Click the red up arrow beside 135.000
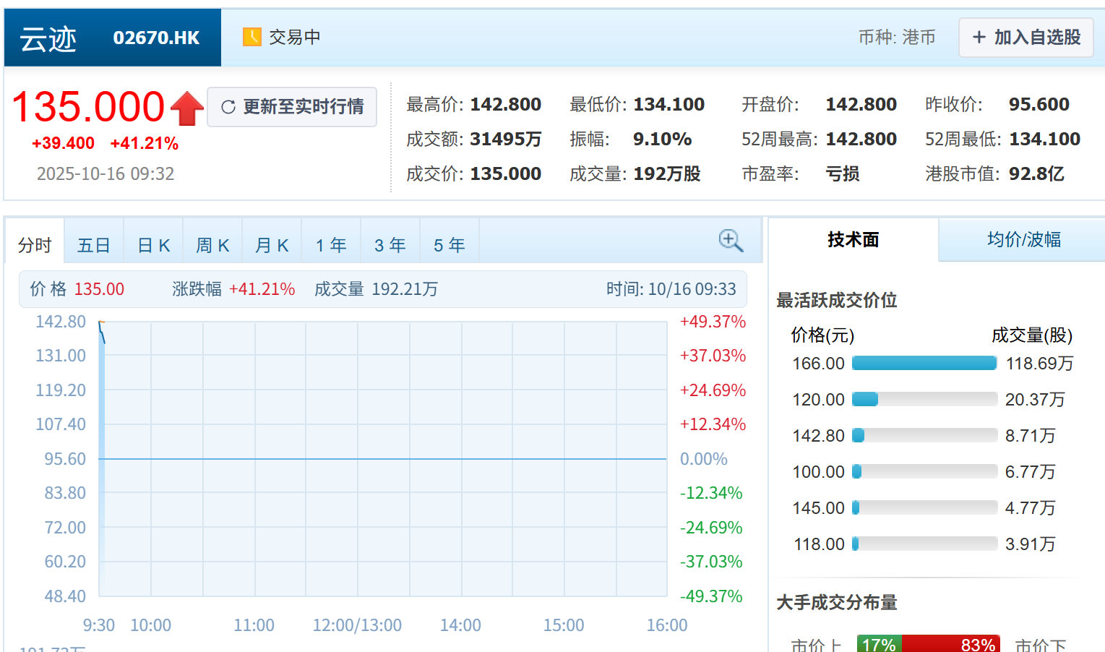Image resolution: width=1105 pixels, height=652 pixels. pos(186,107)
